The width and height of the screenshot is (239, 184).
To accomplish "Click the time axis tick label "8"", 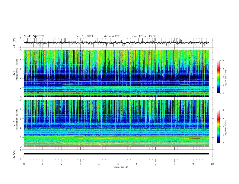I will pos(174,164).
